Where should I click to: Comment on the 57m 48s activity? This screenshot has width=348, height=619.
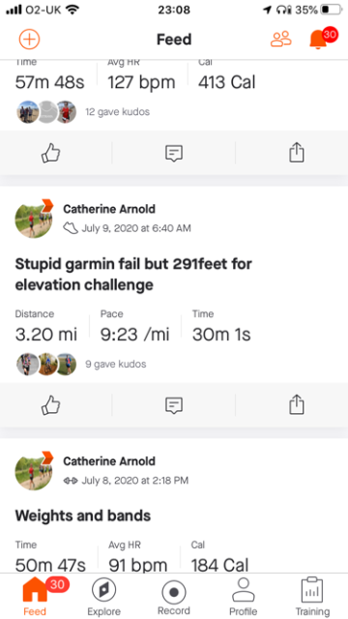pyautogui.click(x=174, y=153)
